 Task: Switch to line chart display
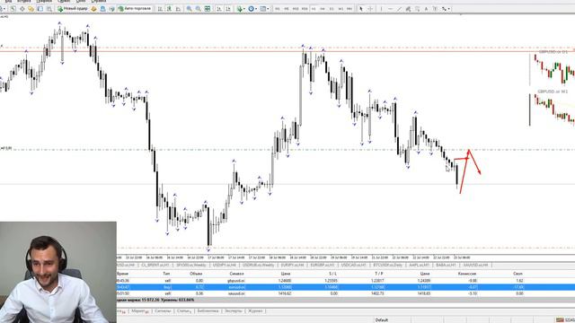tap(178, 9)
